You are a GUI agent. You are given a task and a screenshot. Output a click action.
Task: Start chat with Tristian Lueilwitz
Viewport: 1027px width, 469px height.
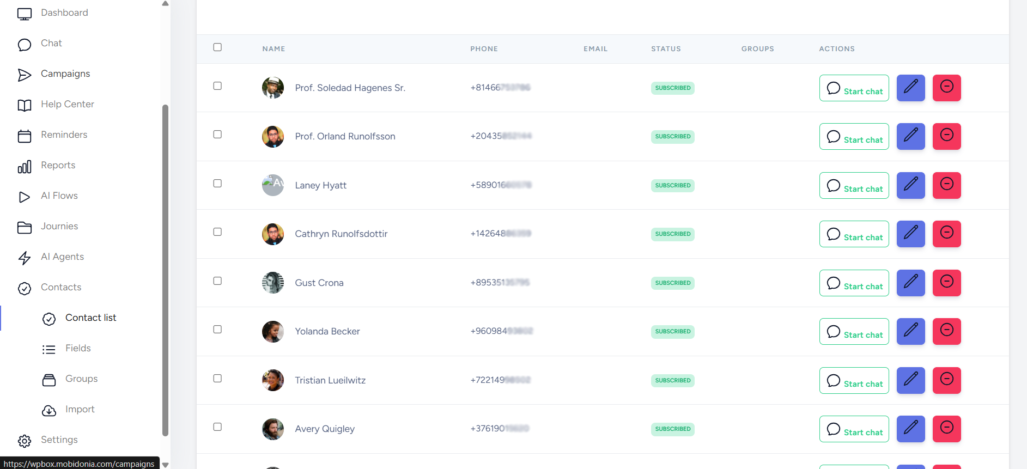pyautogui.click(x=854, y=381)
